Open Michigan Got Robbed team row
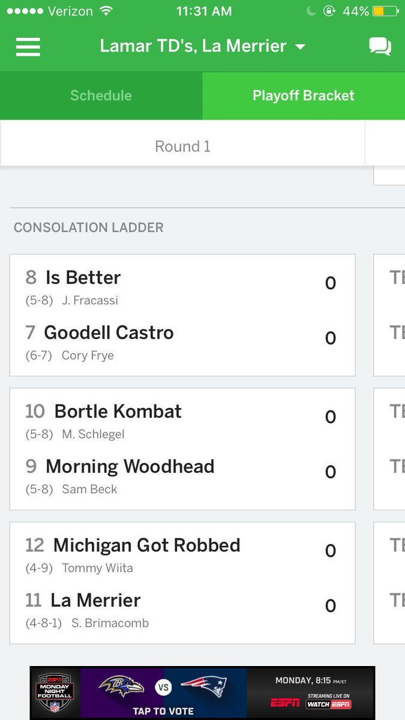 [182, 554]
